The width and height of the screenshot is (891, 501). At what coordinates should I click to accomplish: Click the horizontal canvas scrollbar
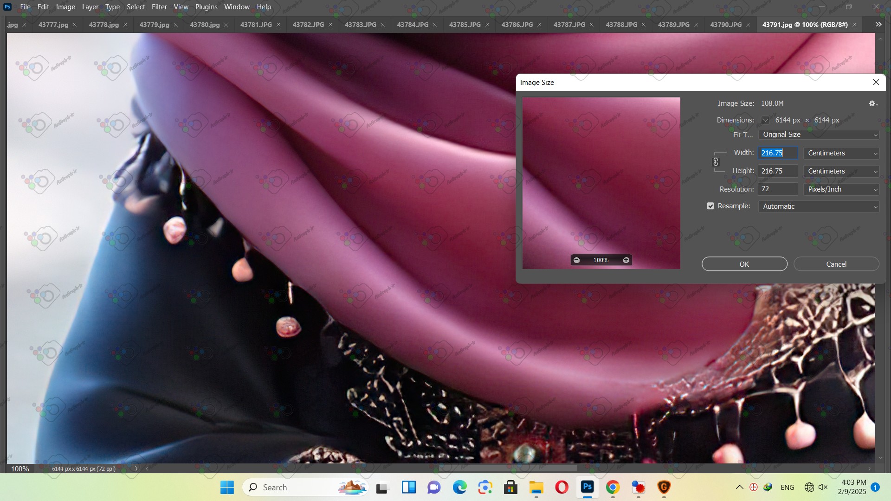(508, 469)
